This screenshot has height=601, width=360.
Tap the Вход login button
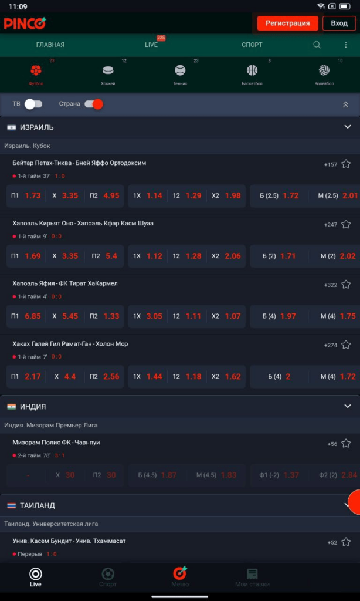pyautogui.click(x=339, y=23)
